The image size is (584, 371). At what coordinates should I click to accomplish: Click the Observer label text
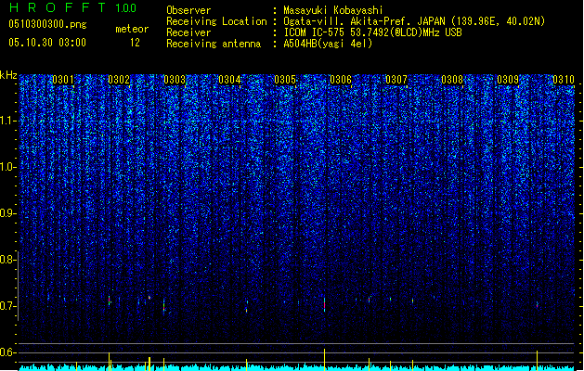(188, 10)
